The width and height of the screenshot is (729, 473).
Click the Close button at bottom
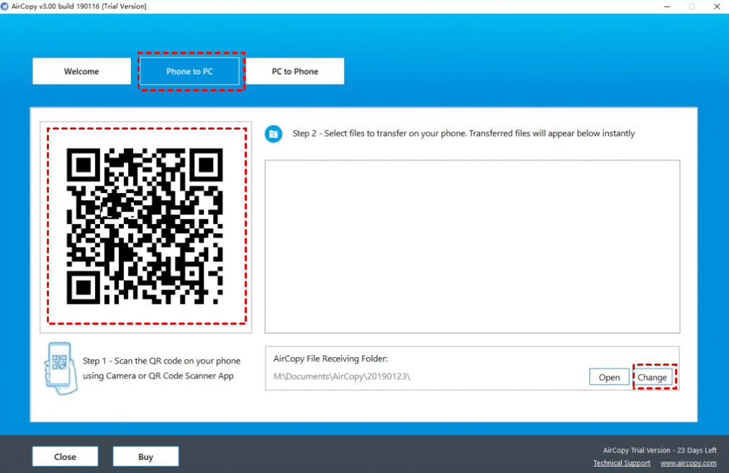pyautogui.click(x=65, y=456)
